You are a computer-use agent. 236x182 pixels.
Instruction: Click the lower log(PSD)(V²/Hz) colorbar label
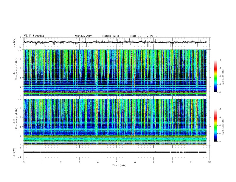tap(223, 127)
